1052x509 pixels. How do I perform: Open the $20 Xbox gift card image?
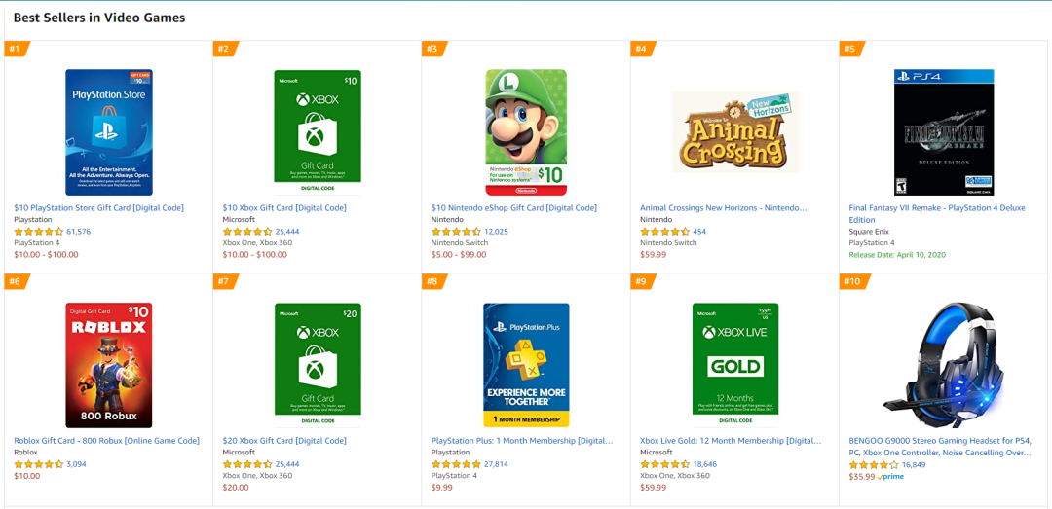317,365
